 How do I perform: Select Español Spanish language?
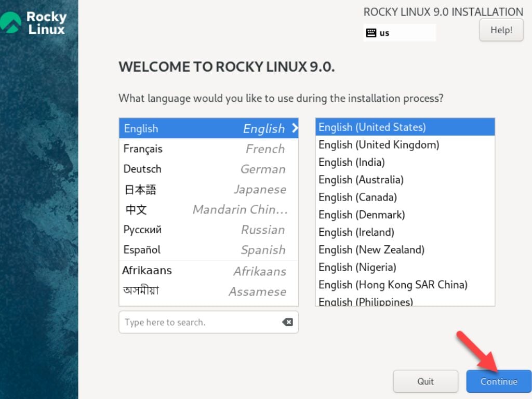[x=208, y=250]
